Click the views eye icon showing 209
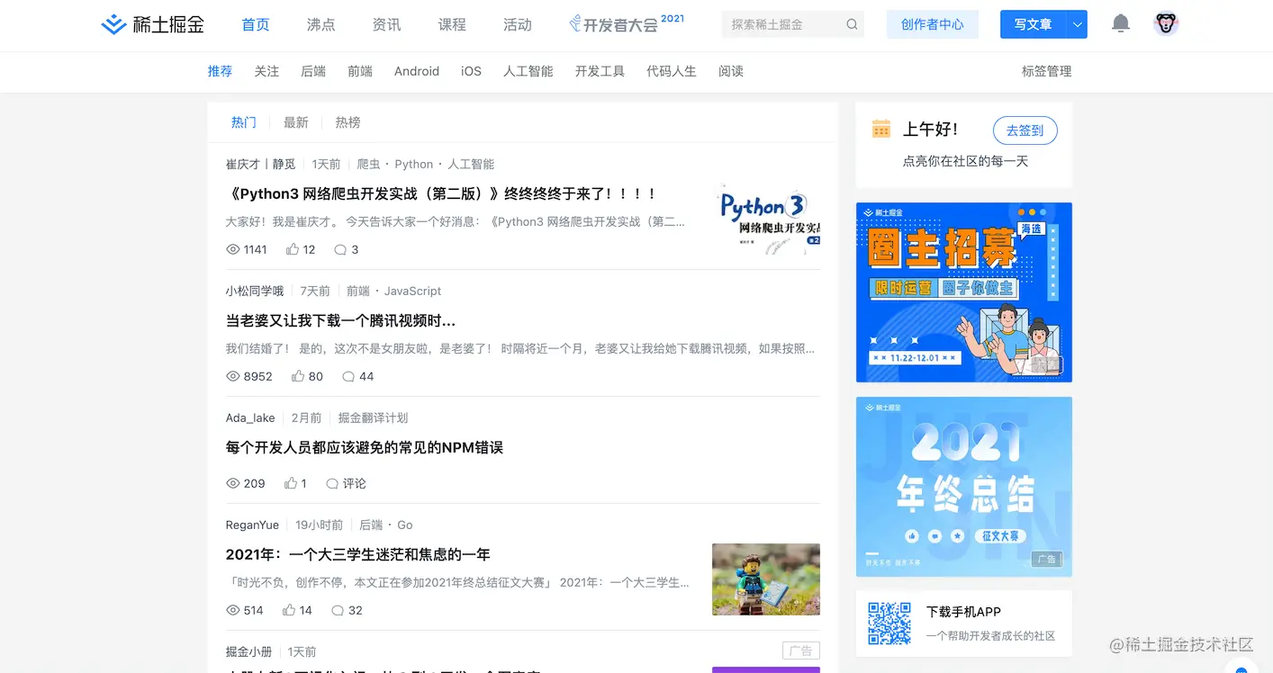This screenshot has height=673, width=1273. [232, 483]
